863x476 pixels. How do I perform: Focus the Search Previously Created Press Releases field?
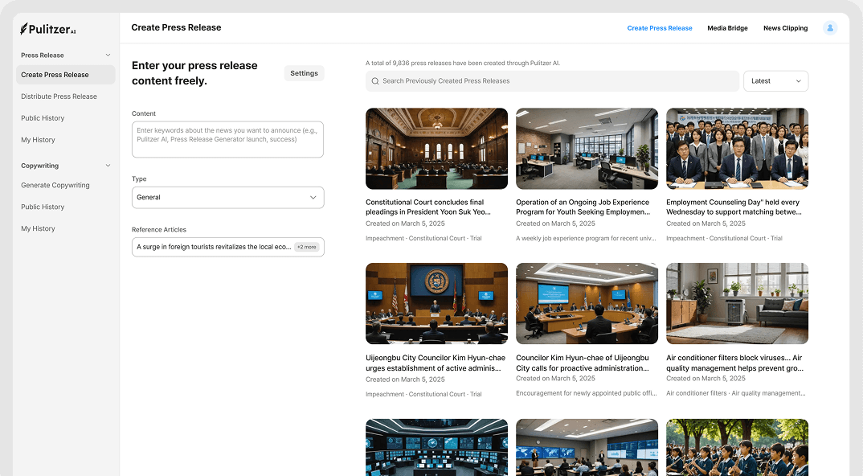point(552,81)
